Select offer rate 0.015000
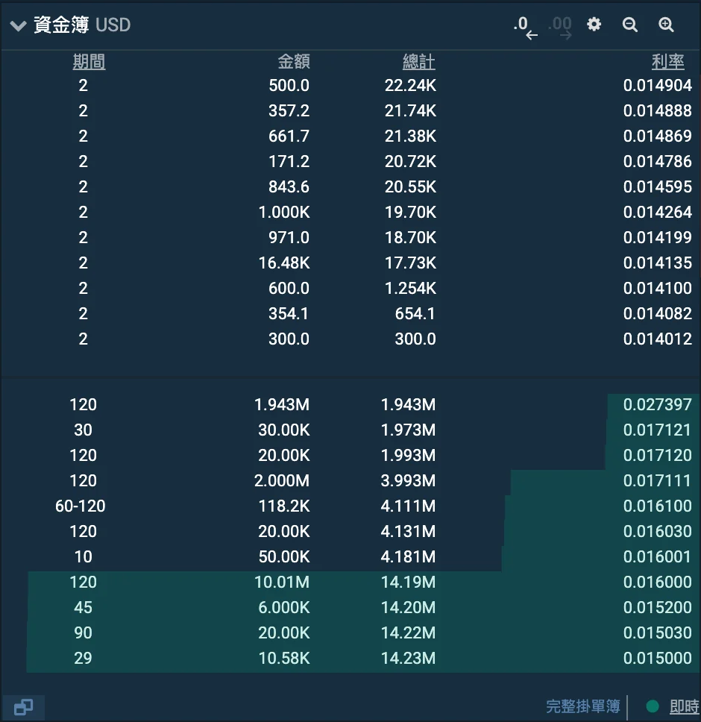This screenshot has height=722, width=701. click(657, 658)
